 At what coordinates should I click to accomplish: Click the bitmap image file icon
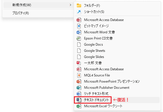click(79, 26)
